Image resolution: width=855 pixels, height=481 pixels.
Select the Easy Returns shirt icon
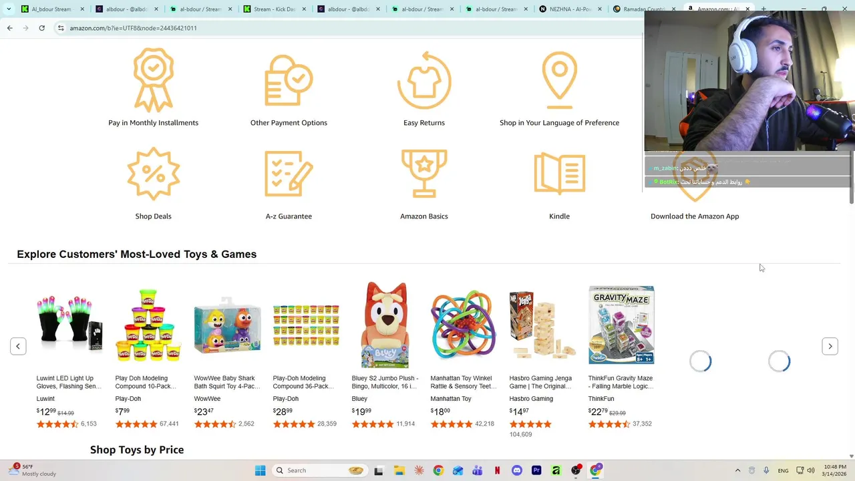424,82
